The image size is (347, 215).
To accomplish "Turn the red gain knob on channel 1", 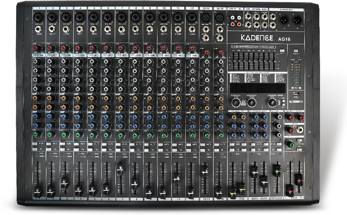I will point(37,48).
